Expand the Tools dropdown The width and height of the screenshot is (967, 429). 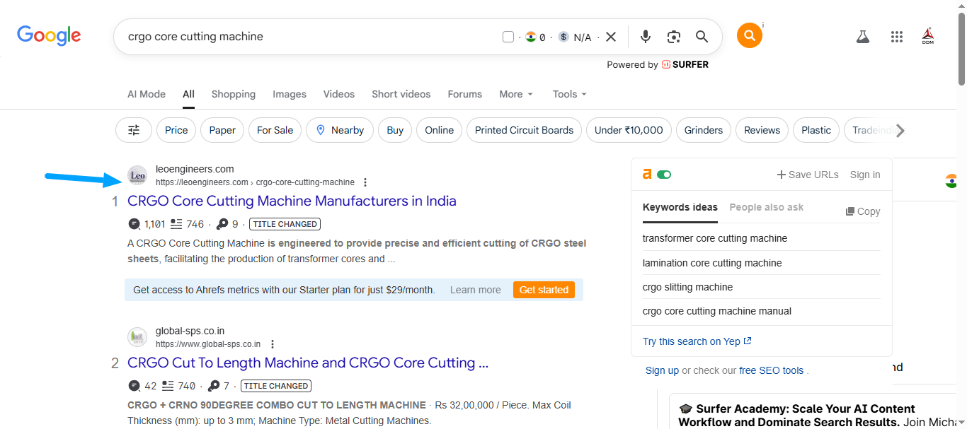coord(569,94)
